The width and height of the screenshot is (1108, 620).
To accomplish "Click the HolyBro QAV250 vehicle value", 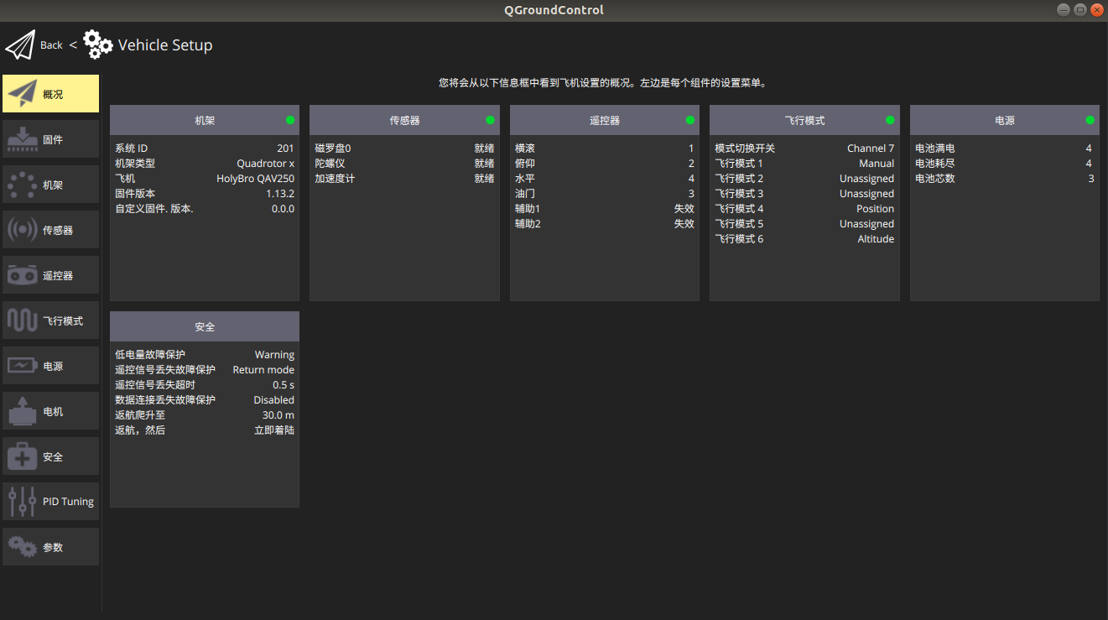I will [x=256, y=179].
